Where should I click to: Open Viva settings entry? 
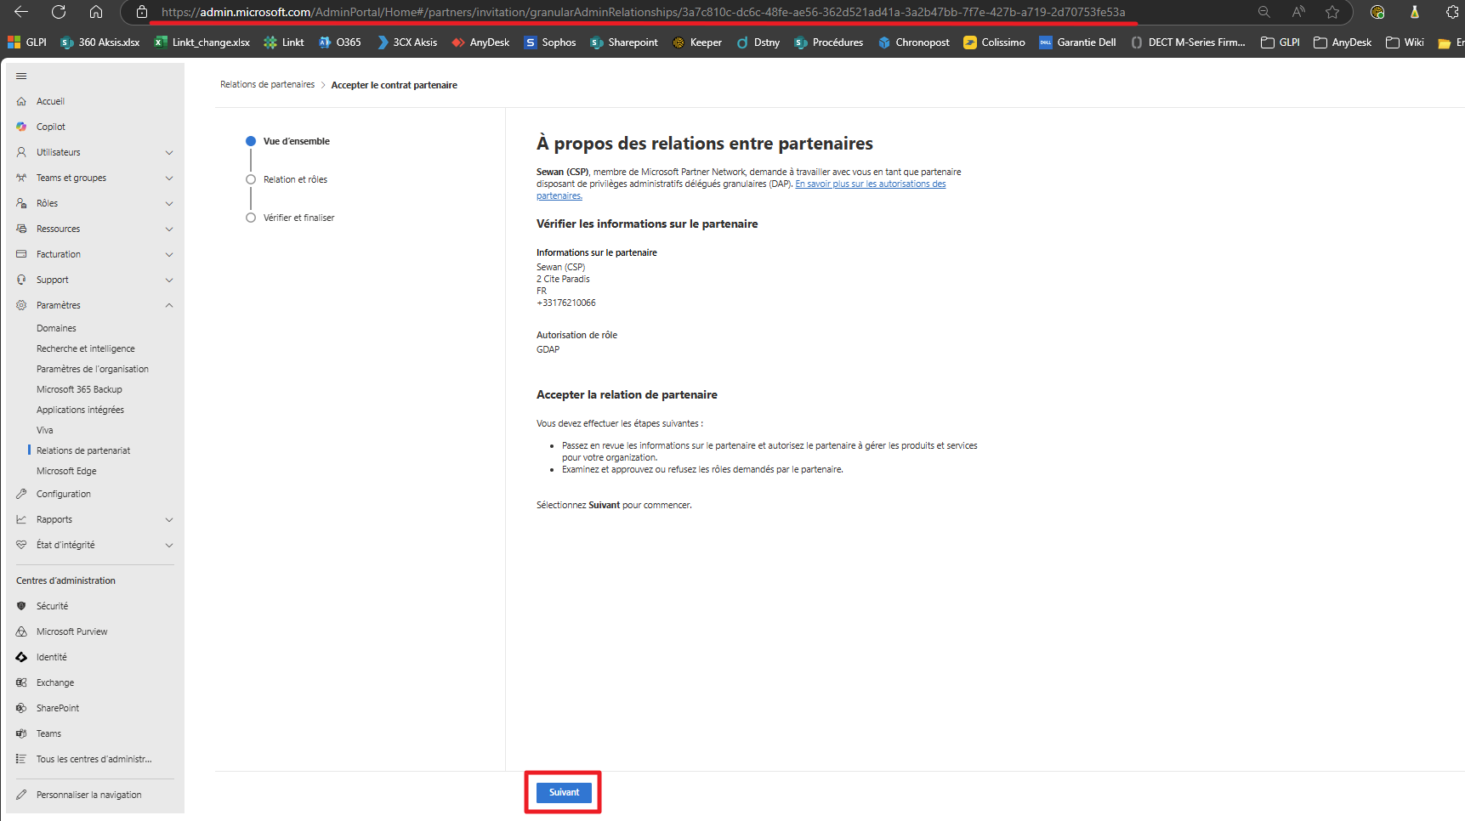pos(45,430)
